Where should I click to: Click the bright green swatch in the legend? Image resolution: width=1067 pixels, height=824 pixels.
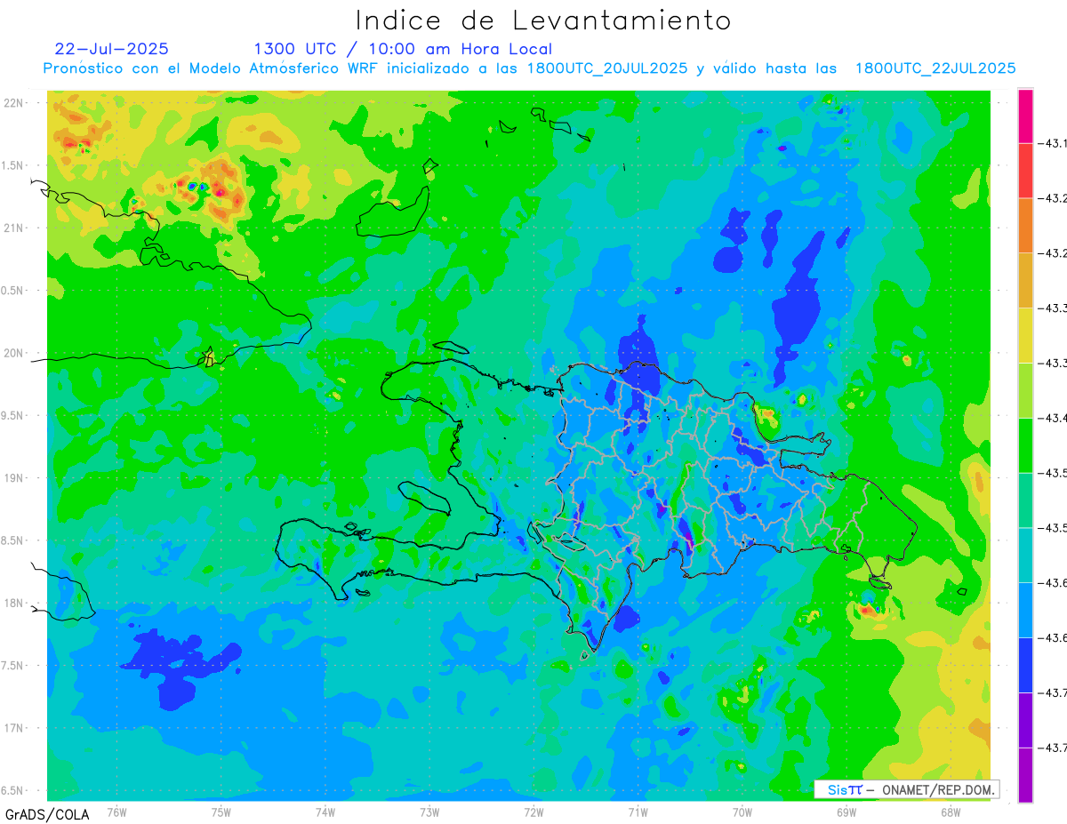click(x=1025, y=445)
